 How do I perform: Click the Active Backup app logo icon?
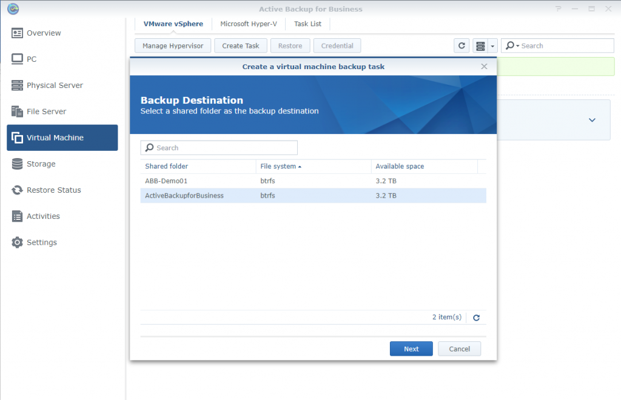(12, 9)
